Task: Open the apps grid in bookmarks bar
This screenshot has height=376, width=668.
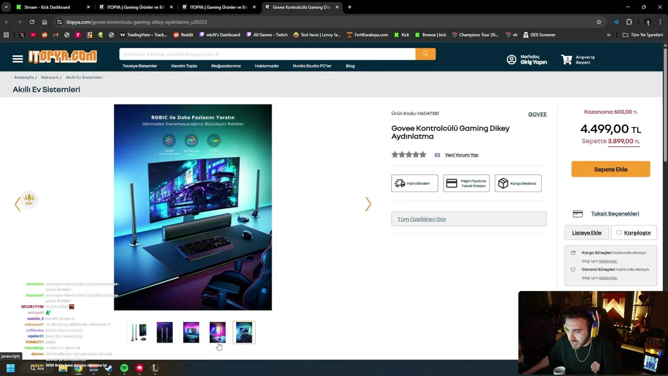Action: (6, 35)
